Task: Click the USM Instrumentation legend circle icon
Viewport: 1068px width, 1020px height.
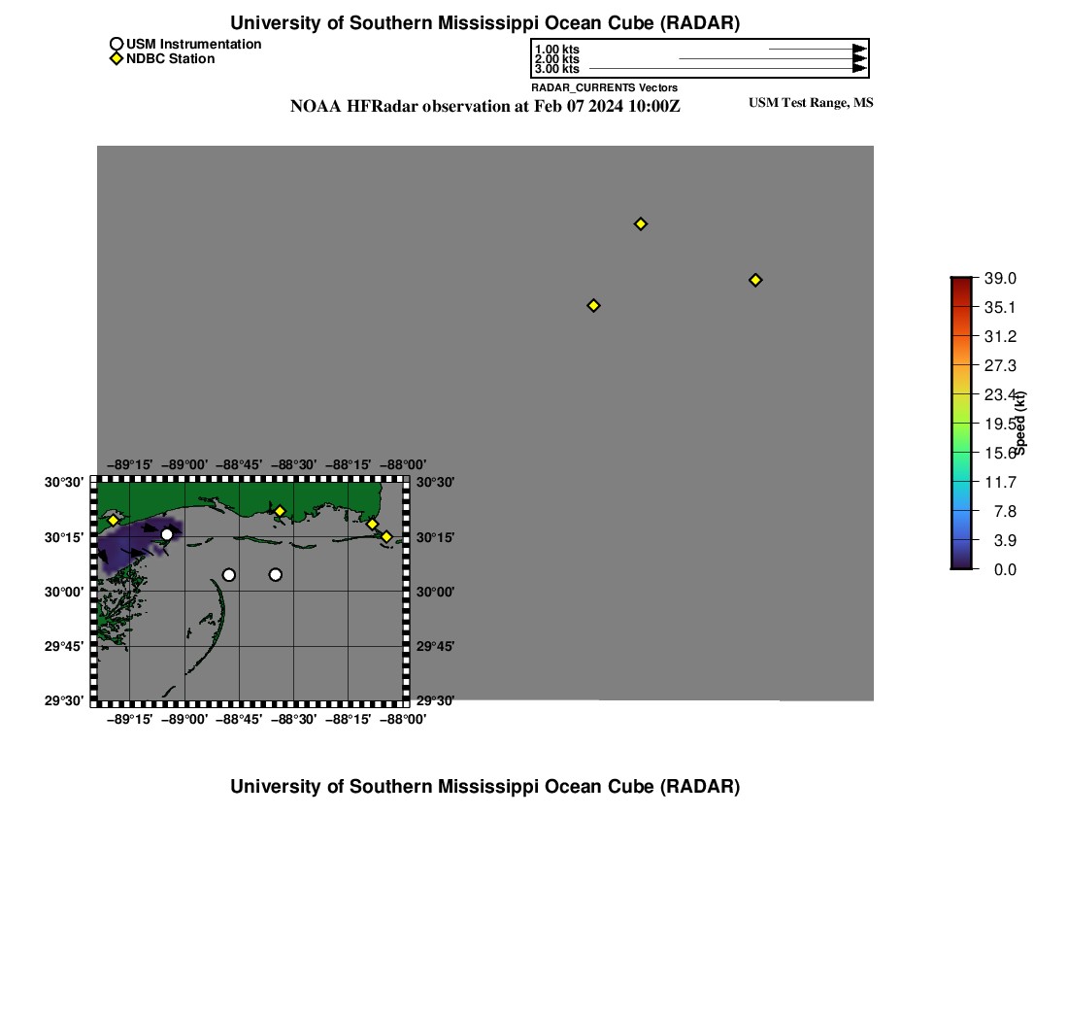Action: click(117, 44)
